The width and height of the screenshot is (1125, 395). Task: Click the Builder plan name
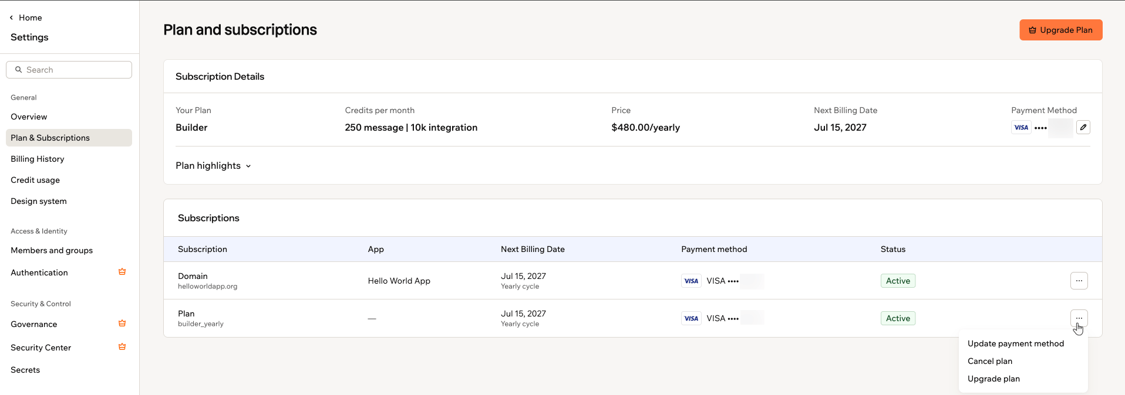[x=191, y=127]
